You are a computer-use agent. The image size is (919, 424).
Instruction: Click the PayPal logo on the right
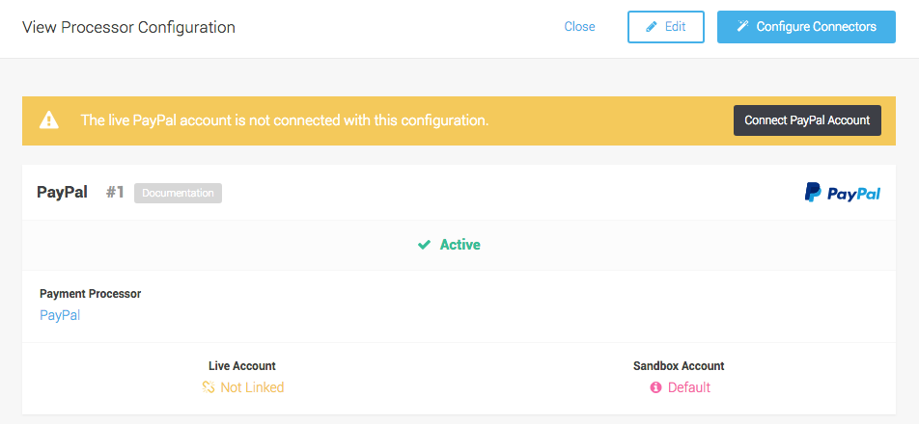(842, 193)
